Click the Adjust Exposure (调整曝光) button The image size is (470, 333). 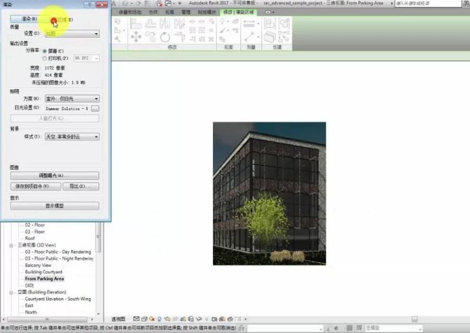click(x=55, y=175)
